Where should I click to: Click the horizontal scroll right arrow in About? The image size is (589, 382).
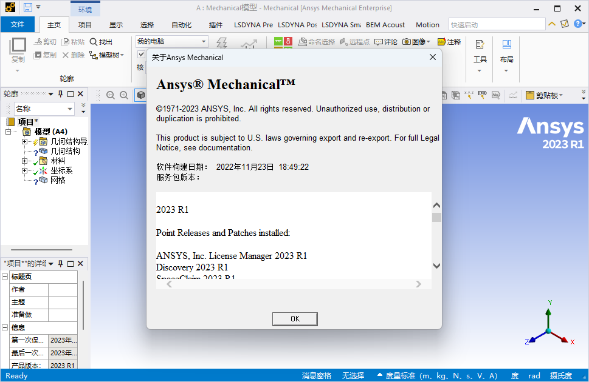coord(418,284)
